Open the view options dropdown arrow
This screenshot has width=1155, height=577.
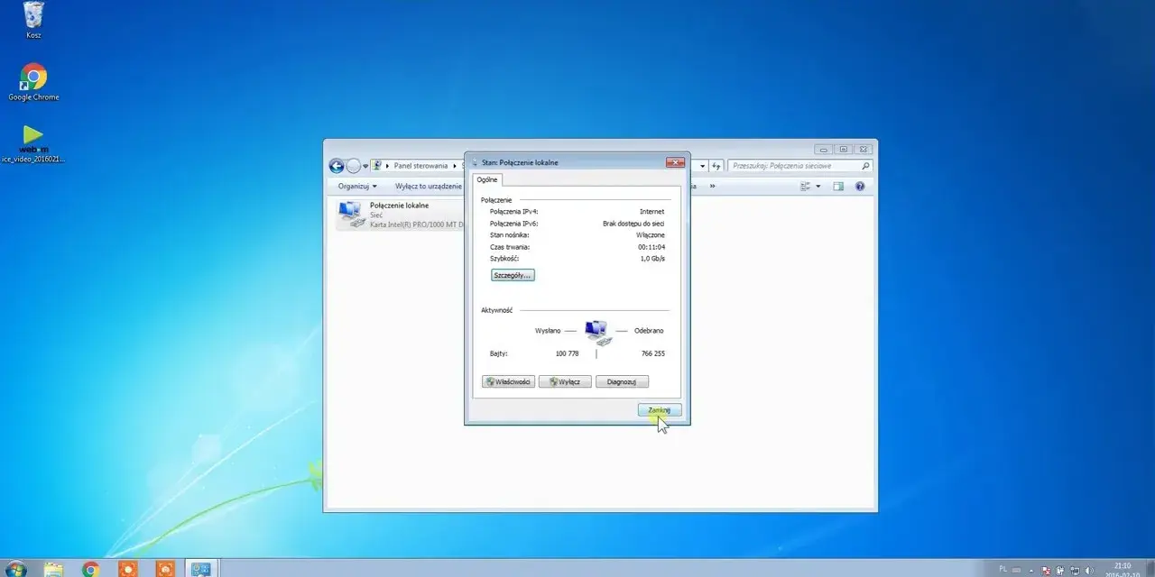tap(818, 187)
